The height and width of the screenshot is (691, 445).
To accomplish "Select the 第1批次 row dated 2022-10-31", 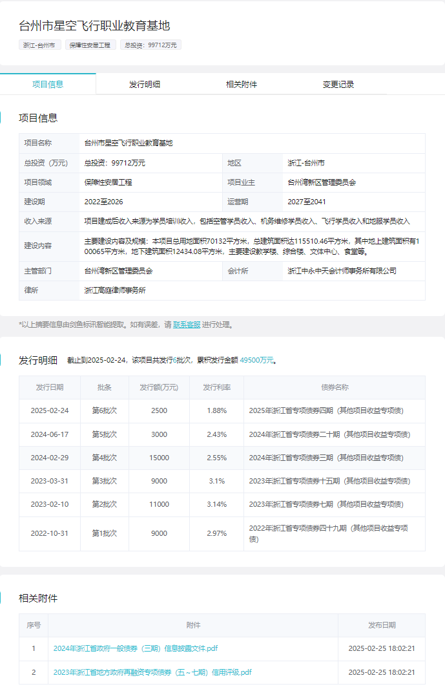I will 104,533.
